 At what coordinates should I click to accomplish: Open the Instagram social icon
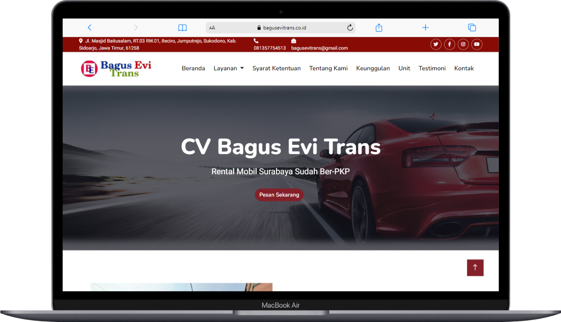[x=463, y=44]
